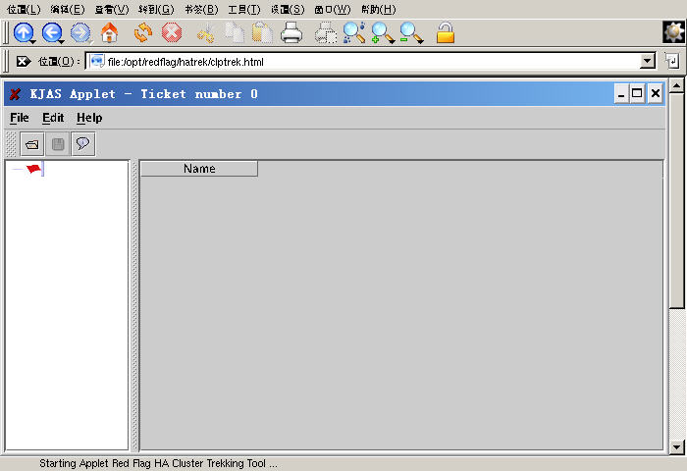The image size is (687, 471).
Task: Click the Cut scissors icon
Action: click(205, 33)
